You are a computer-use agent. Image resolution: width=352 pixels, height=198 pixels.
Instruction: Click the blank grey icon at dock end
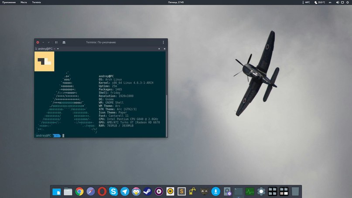295,192
